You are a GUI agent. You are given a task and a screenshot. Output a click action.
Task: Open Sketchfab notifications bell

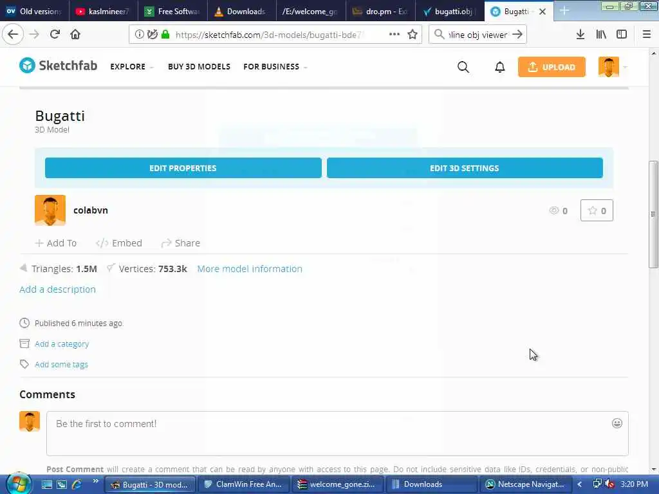point(499,67)
